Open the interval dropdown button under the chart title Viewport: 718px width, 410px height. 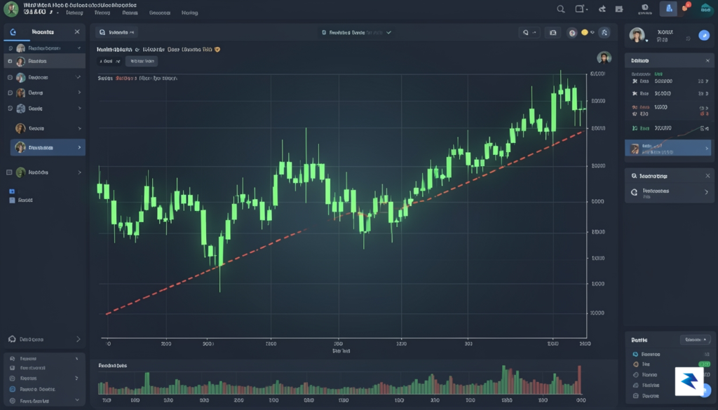point(110,61)
